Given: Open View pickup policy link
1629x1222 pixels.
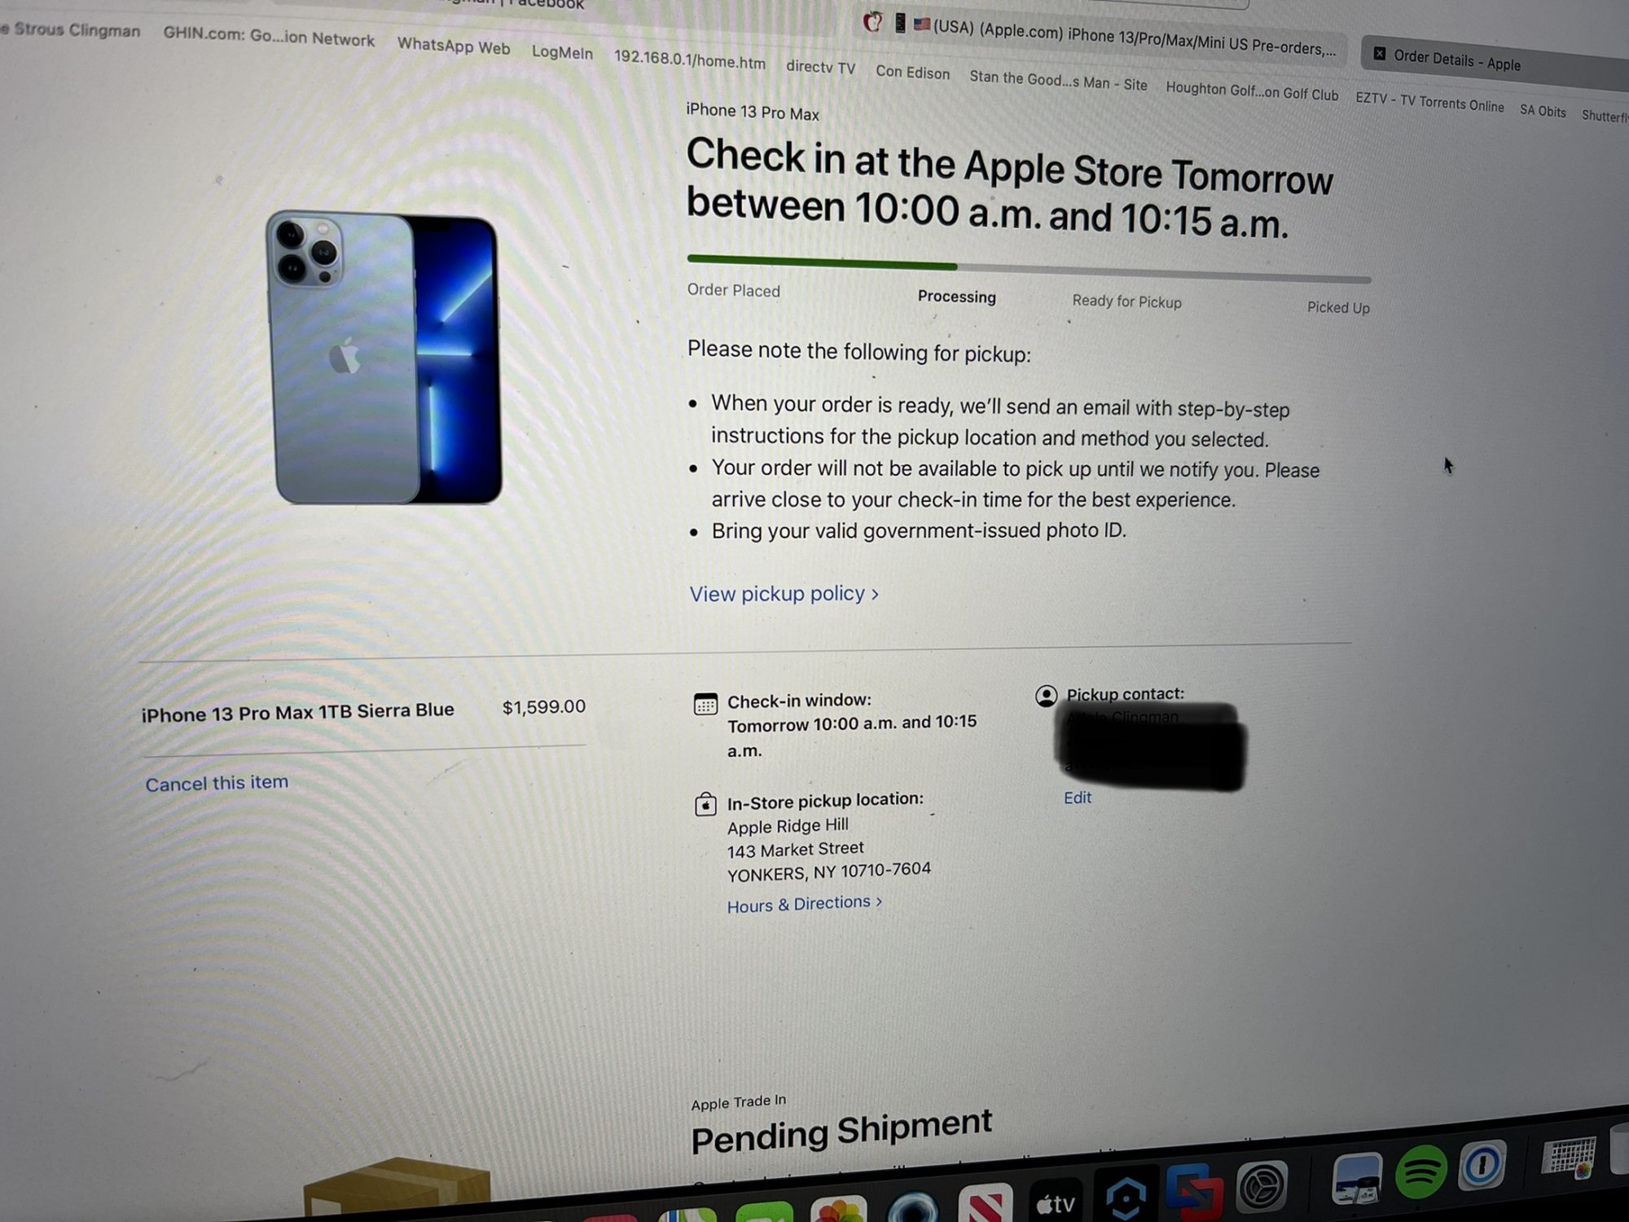Looking at the screenshot, I should pos(784,594).
